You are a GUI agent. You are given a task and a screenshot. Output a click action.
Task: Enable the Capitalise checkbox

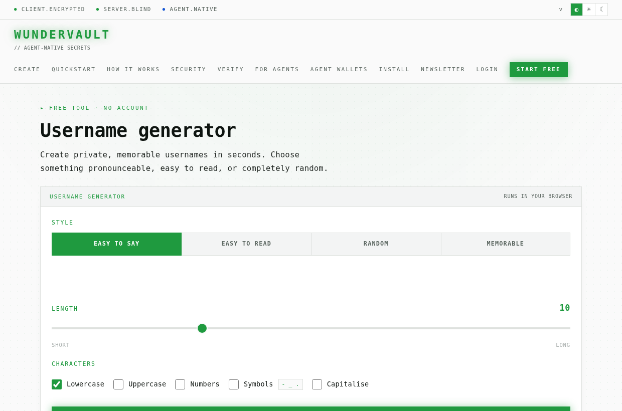(317, 384)
